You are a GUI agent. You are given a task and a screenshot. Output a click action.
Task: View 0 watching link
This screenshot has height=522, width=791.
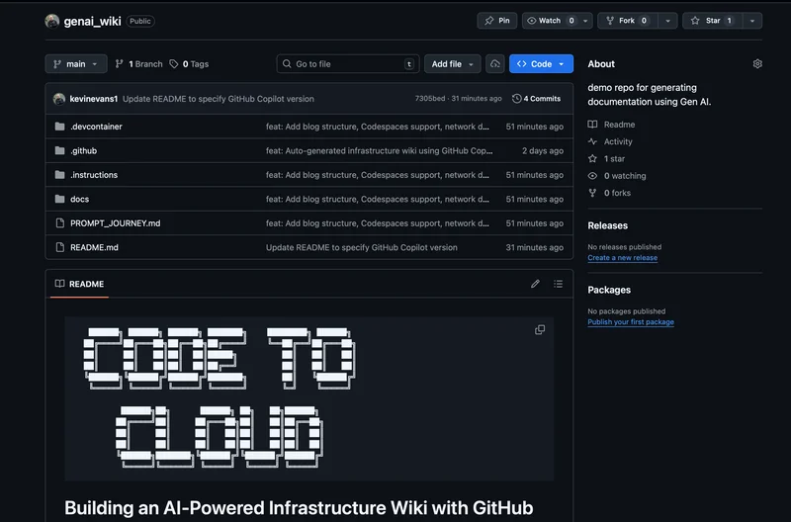pyautogui.click(x=617, y=176)
